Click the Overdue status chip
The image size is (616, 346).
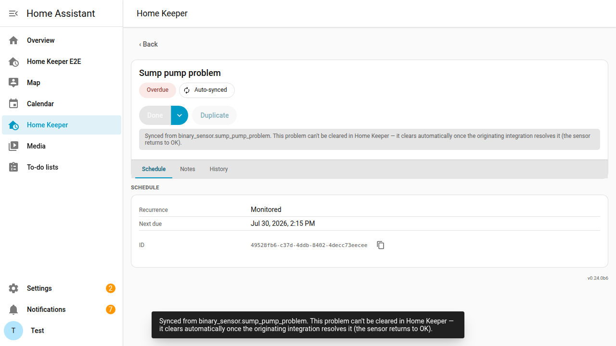click(157, 90)
